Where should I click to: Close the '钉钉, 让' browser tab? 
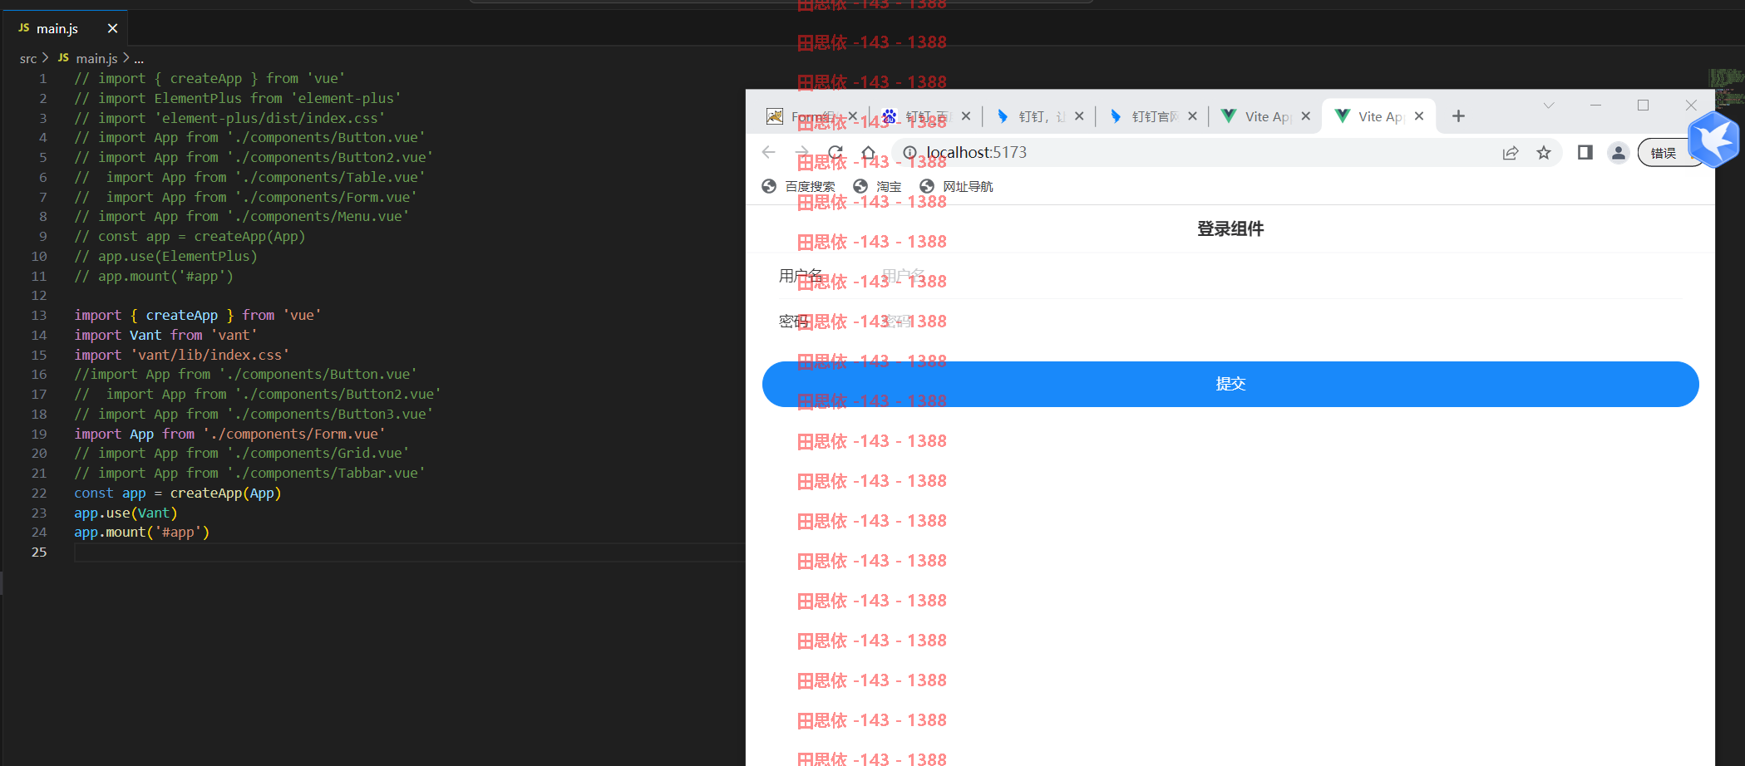(1079, 116)
